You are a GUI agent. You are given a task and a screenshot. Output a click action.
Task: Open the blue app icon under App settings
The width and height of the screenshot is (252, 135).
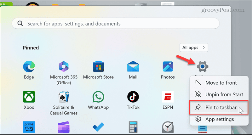pyautogui.click(x=203, y=129)
